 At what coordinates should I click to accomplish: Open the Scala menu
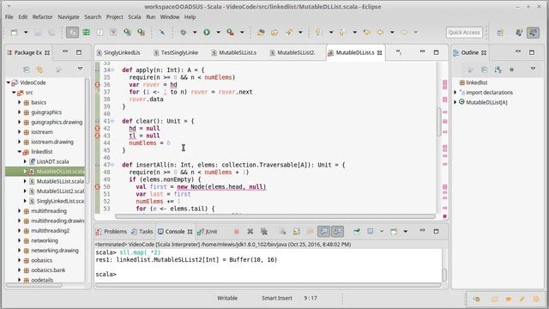pos(134,17)
